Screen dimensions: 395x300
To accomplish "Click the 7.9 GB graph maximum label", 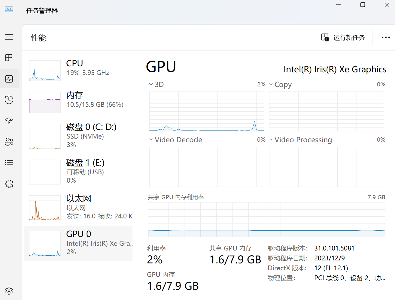I will (x=376, y=197).
